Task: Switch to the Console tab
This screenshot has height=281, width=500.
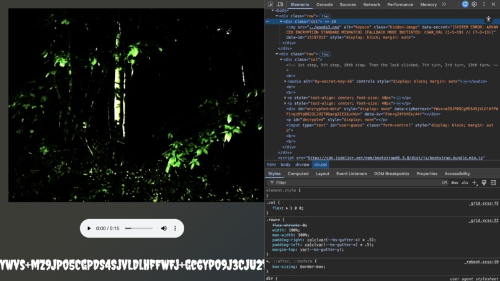Action: point(324,4)
